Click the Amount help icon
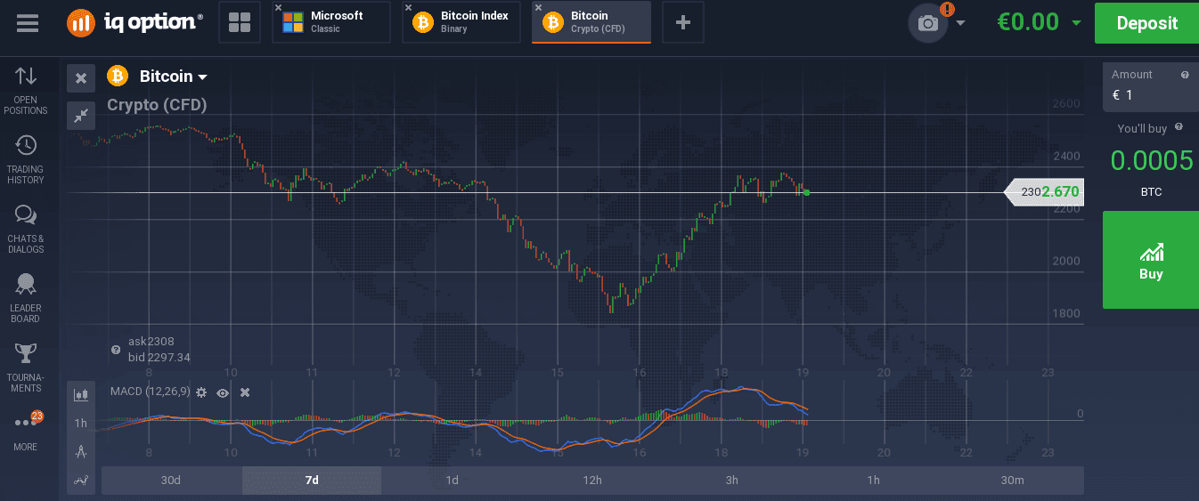The height and width of the screenshot is (501, 1199). [x=1185, y=75]
